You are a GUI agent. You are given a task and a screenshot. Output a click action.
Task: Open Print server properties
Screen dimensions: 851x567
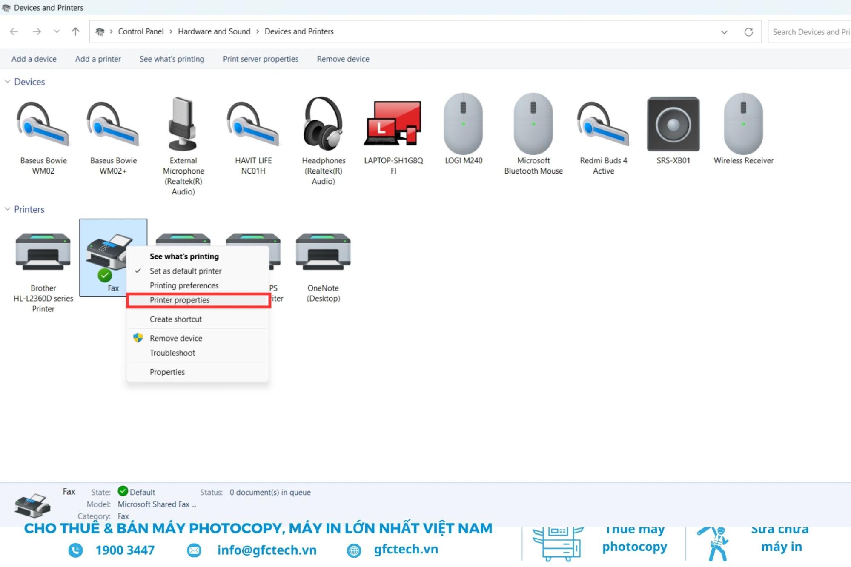[261, 59]
